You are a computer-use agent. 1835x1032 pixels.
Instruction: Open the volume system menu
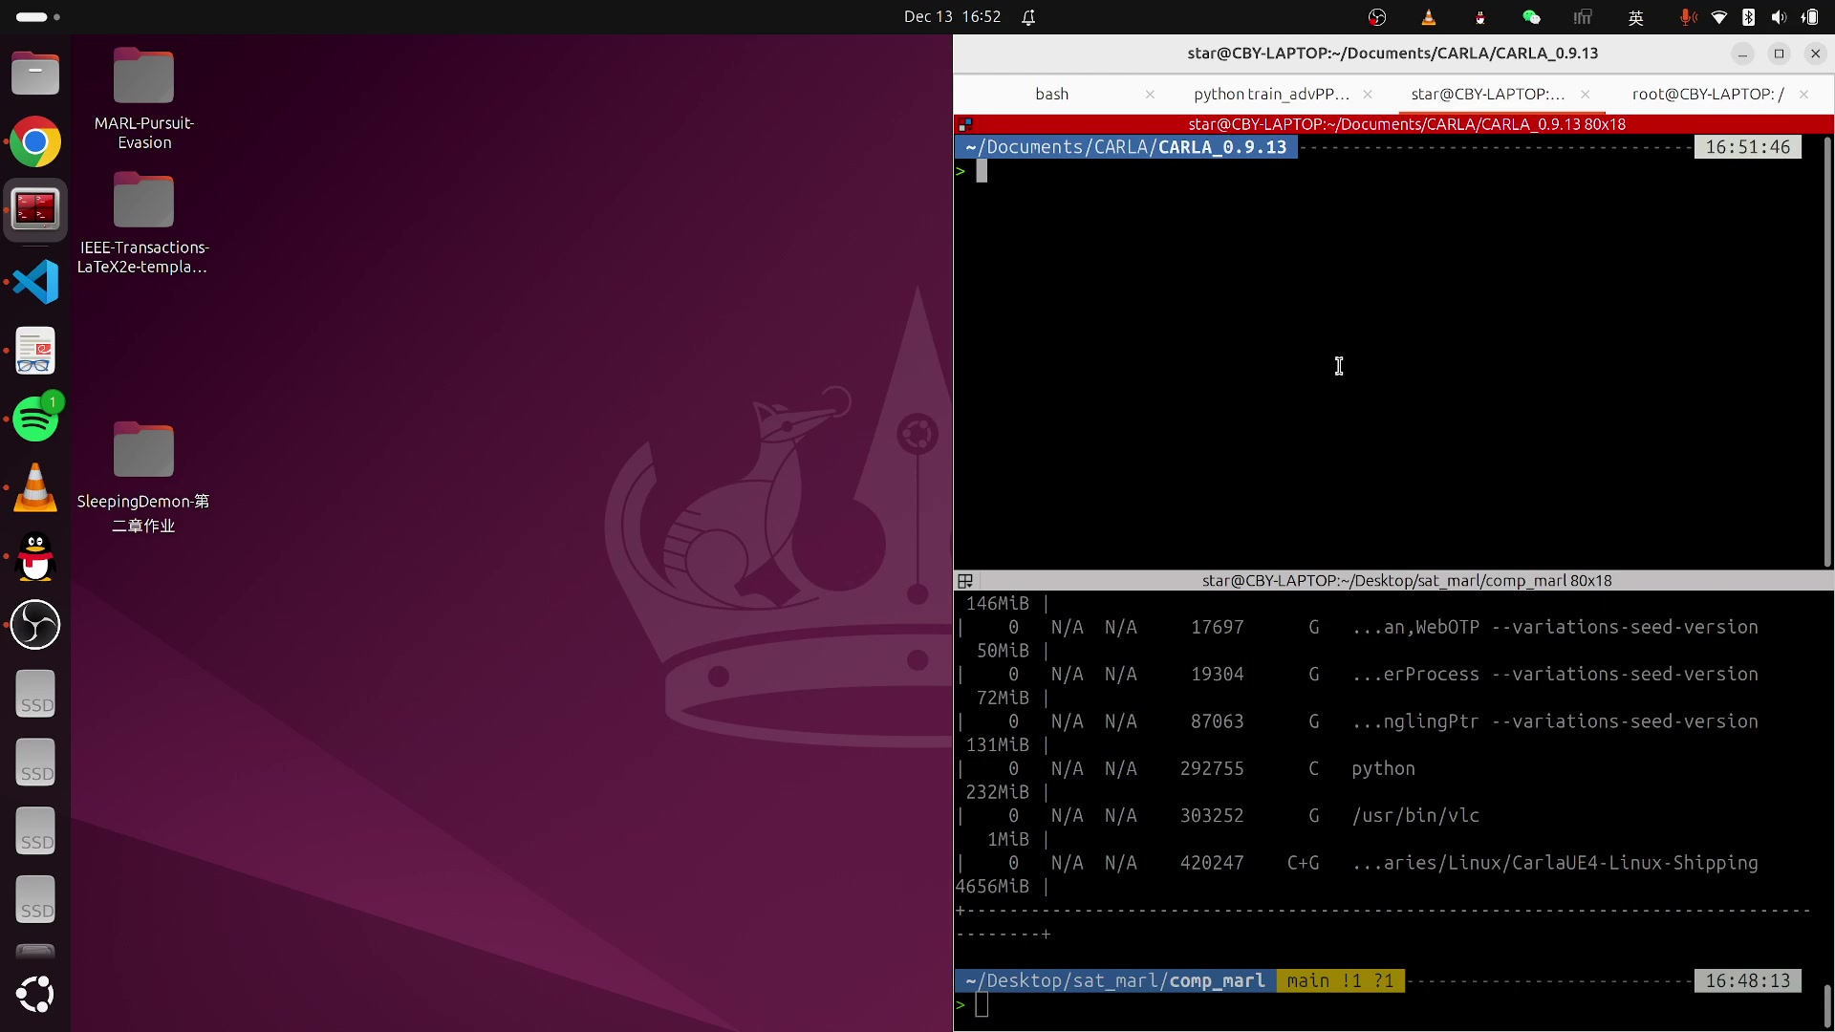coord(1778,17)
